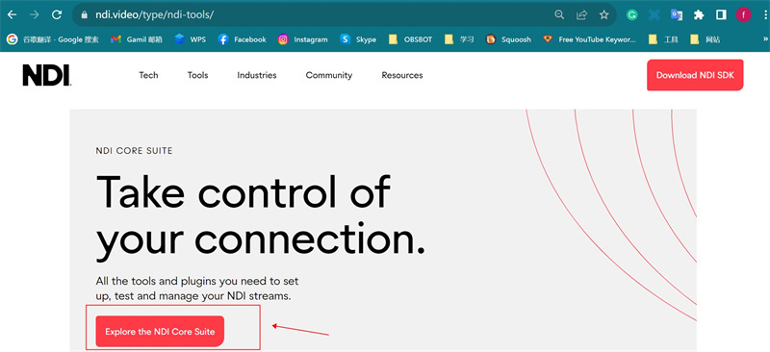
Task: Open the Tools menu
Action: click(197, 75)
